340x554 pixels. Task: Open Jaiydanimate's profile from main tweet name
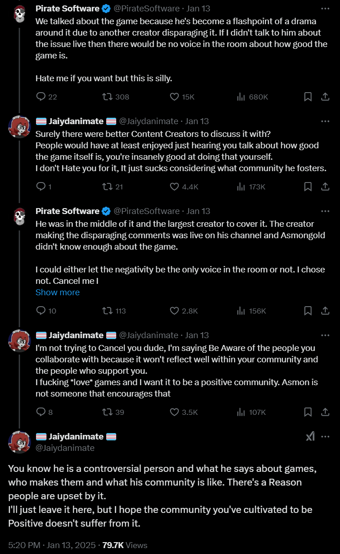coord(76,437)
